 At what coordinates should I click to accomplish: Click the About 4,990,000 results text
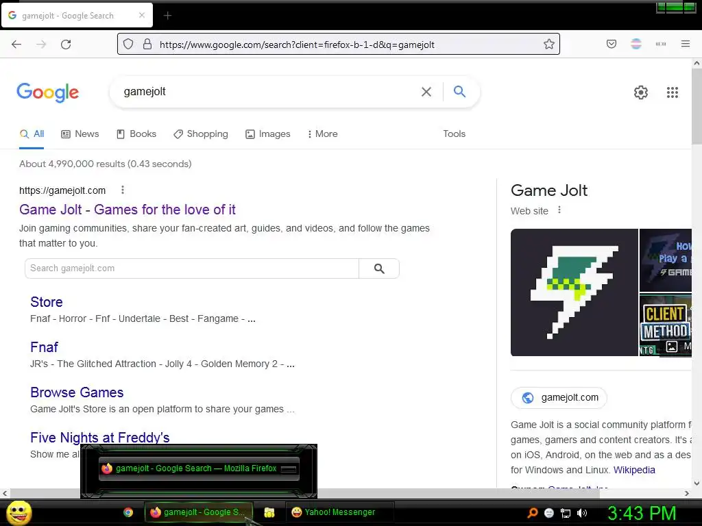pos(105,164)
